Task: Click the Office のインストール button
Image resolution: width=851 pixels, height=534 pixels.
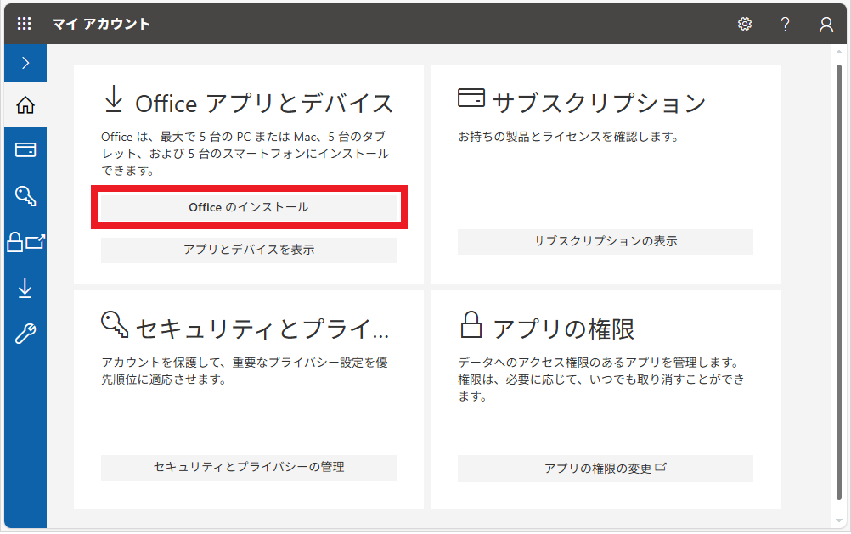Action: pos(249,207)
